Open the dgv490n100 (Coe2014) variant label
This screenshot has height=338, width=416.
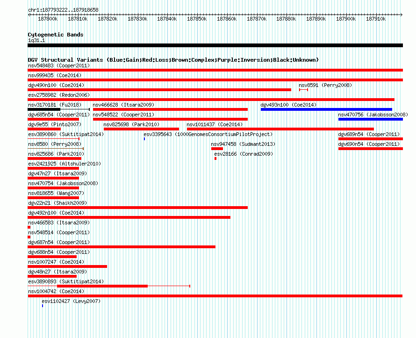coord(56,85)
